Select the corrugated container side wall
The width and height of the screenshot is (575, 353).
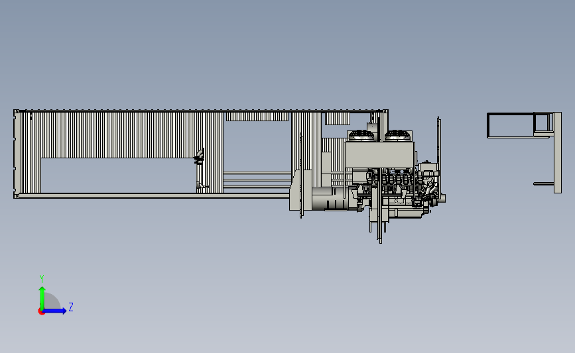pos(121,134)
